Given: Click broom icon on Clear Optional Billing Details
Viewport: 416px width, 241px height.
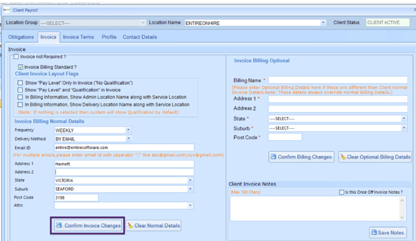Looking at the screenshot, I should pos(343,157).
